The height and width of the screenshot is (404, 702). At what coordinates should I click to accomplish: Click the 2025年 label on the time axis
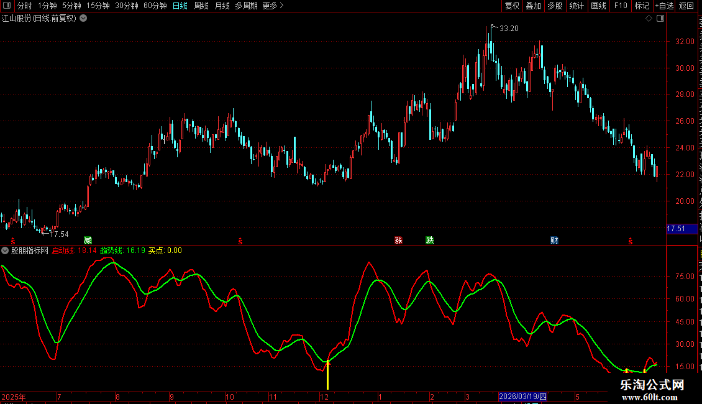point(14,397)
